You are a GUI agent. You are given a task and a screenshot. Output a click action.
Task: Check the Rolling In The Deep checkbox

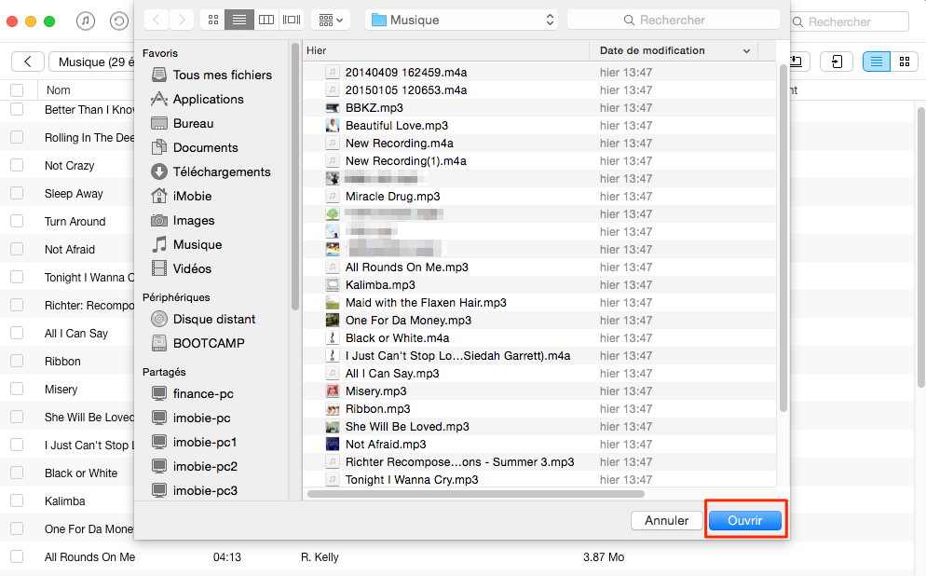tap(17, 137)
